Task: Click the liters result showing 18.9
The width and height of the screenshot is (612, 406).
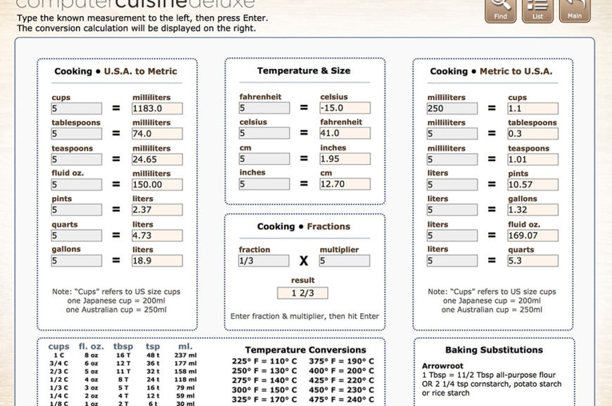Action: 157,260
